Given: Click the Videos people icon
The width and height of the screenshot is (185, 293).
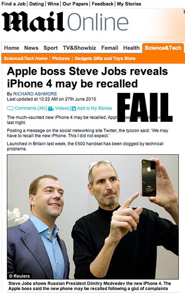Looking at the screenshot, I should (51, 108).
